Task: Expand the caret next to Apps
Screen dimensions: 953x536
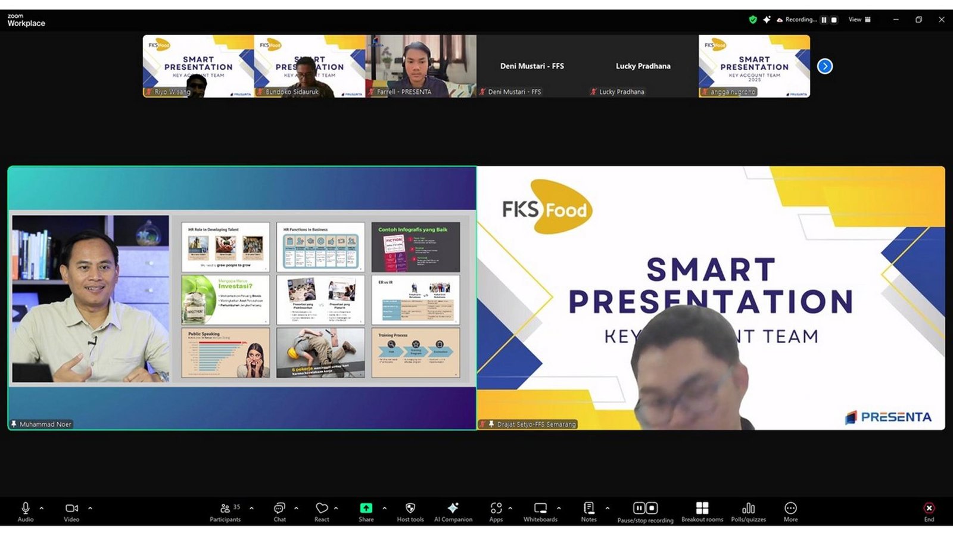Action: tap(510, 508)
